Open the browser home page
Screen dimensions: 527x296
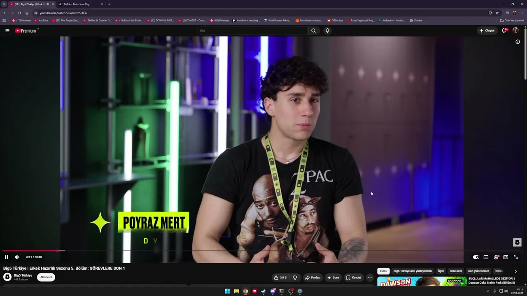click(x=27, y=13)
